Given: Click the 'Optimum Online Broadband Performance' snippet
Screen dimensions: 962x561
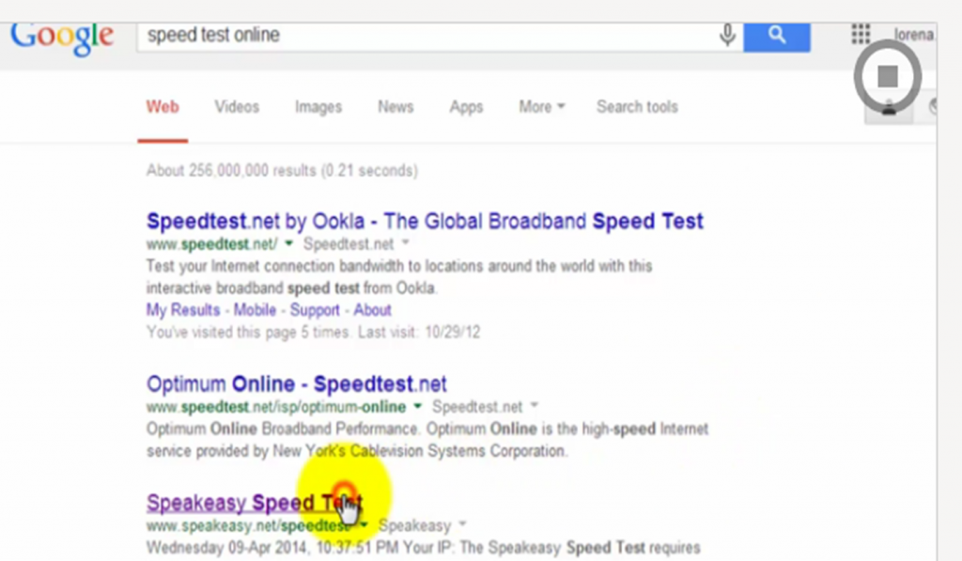Looking at the screenshot, I should coord(427,440).
